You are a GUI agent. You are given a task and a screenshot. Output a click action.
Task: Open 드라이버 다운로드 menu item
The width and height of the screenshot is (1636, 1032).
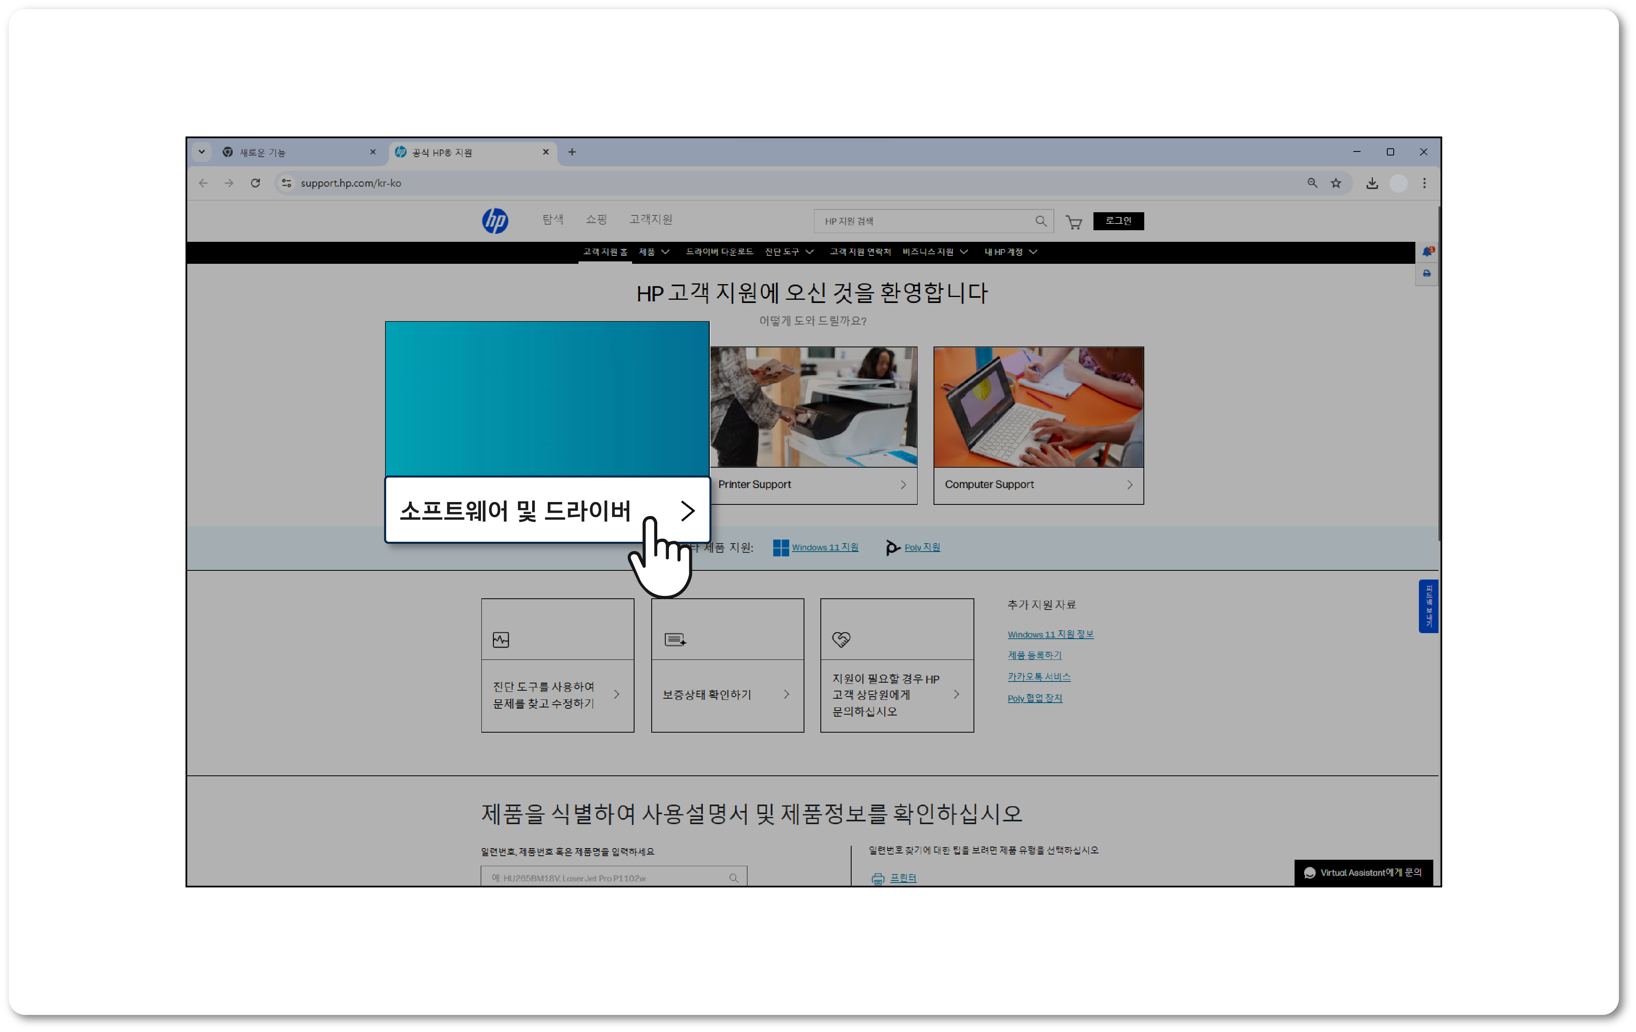pyautogui.click(x=719, y=252)
